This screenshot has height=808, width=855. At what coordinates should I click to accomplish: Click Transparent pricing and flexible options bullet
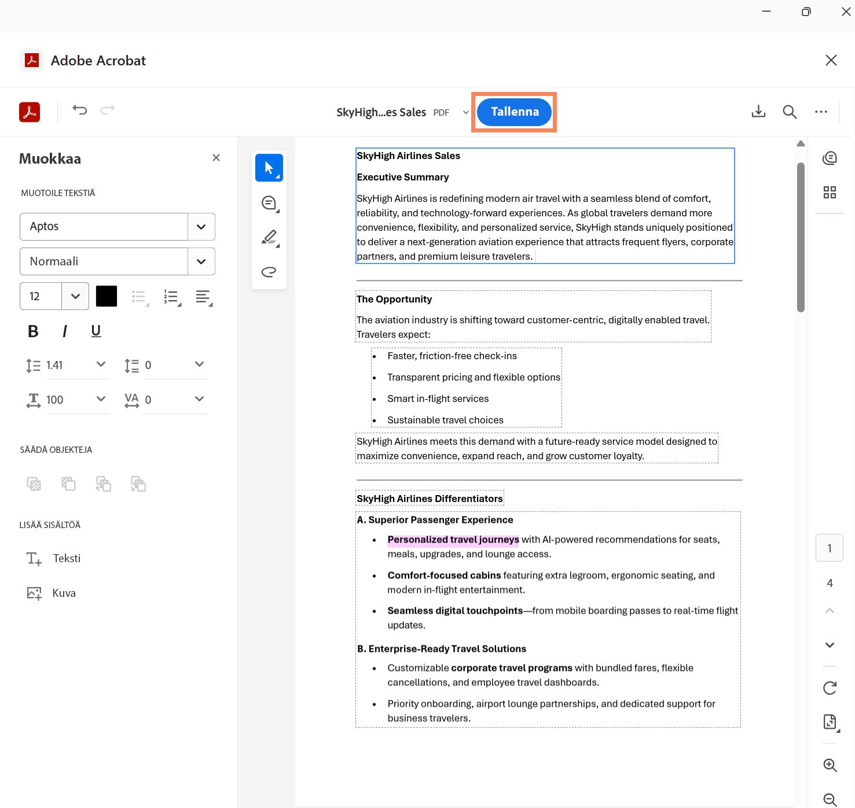[x=474, y=377]
